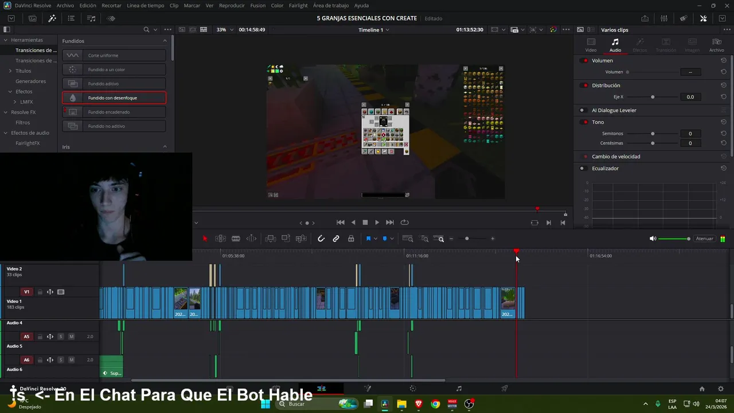Screen dimensions: 734x413
Task: Adjust the timeline zoom slider handle
Action: tap(467, 239)
